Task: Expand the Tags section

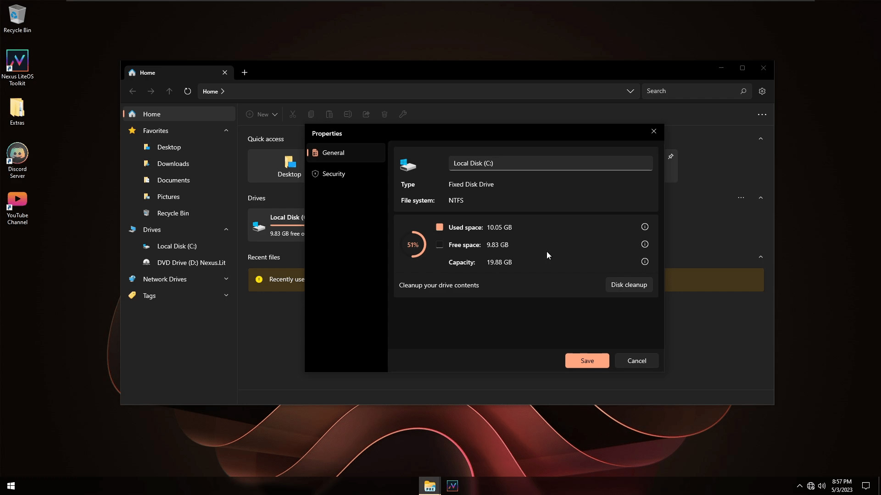Action: pyautogui.click(x=226, y=296)
